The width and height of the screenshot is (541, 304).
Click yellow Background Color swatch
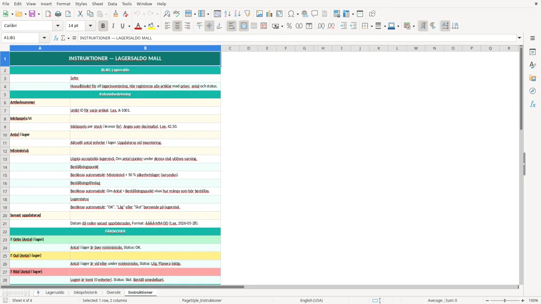pyautogui.click(x=151, y=26)
